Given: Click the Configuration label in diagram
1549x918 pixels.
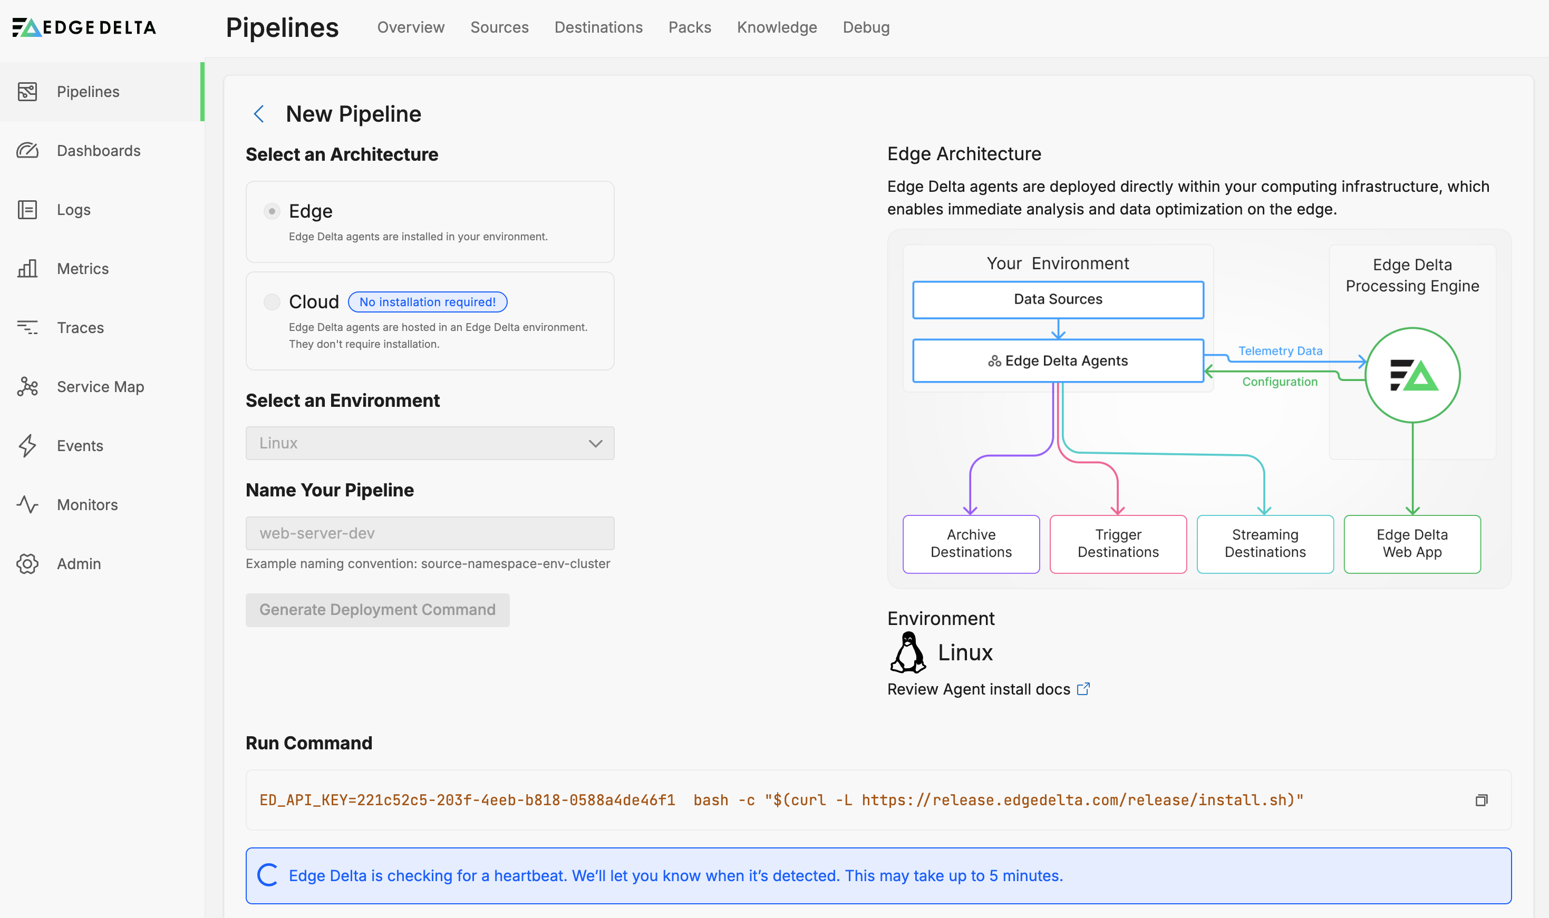Looking at the screenshot, I should point(1280,382).
